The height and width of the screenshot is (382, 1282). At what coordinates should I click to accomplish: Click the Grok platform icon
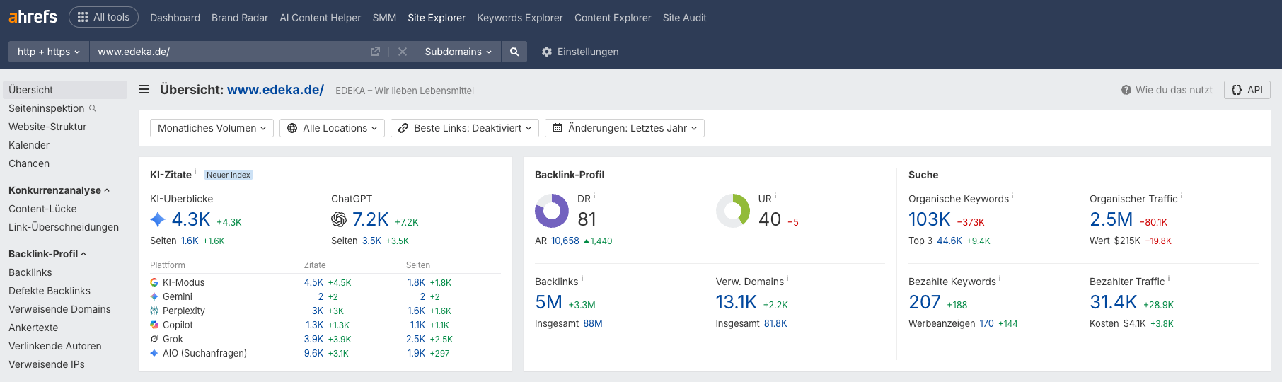154,339
